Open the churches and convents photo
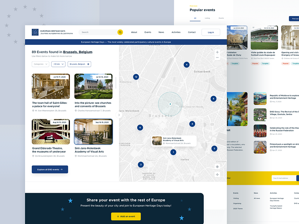The image size is (299, 224). (93, 86)
